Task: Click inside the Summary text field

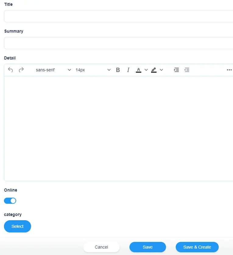Action: coord(118,43)
